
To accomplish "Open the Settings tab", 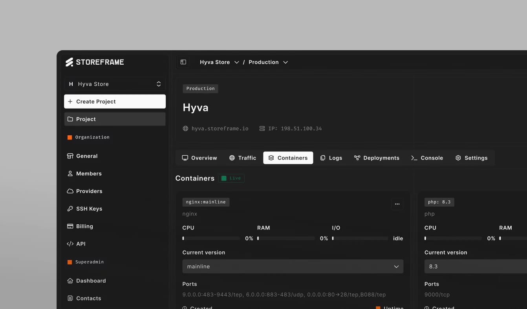I will coord(471,158).
